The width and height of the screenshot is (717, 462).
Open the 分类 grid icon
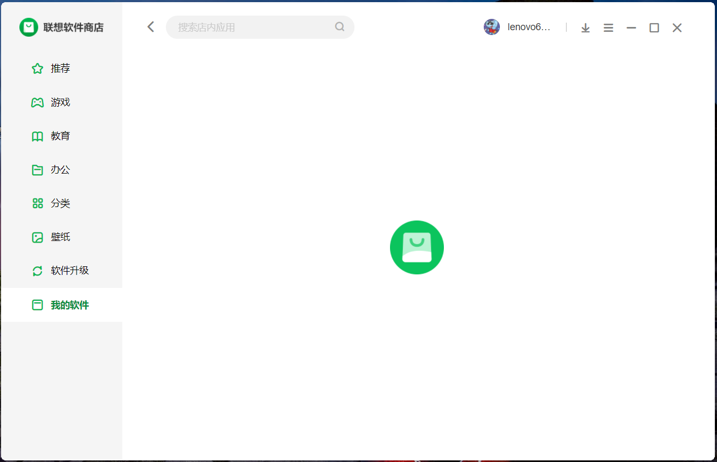point(37,203)
